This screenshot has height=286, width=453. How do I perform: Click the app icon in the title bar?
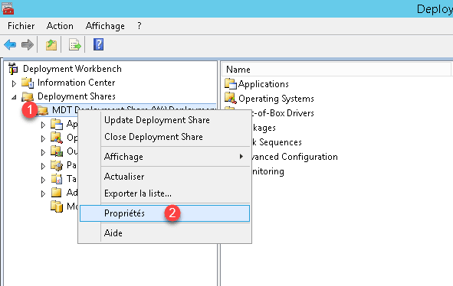click(x=8, y=8)
